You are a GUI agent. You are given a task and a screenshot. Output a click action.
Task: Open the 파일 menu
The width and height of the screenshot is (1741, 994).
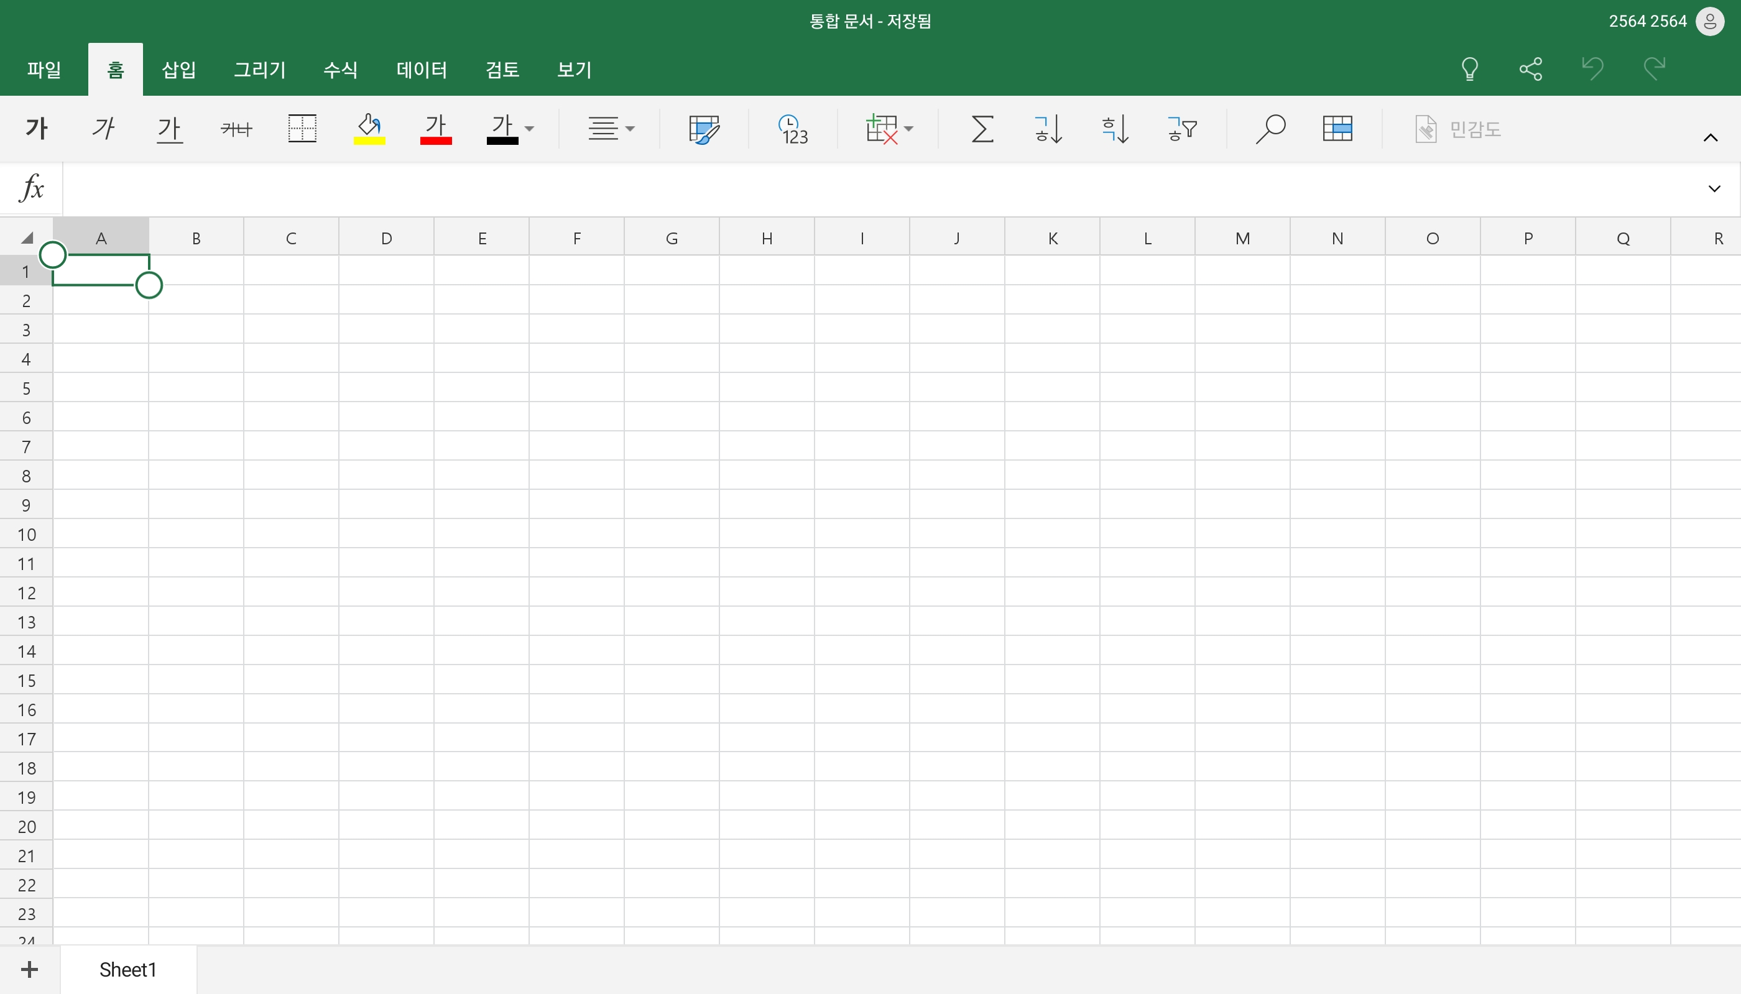(44, 70)
